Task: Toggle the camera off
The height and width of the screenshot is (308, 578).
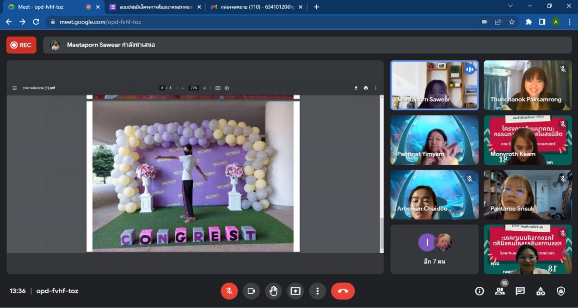Action: [251, 291]
